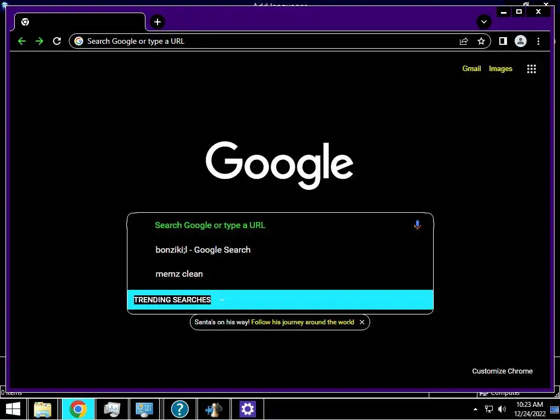Viewport: 560px width, 420px height.
Task: Click the TRENDING SEARCHES header label
Action: 172,300
